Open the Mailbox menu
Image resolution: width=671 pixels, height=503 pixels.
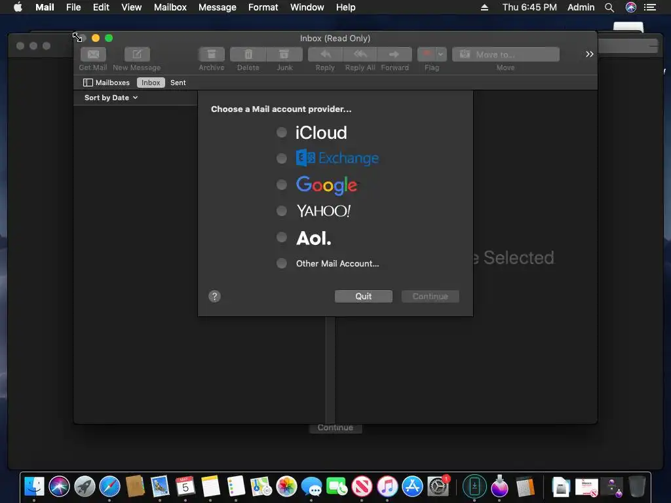(x=170, y=7)
